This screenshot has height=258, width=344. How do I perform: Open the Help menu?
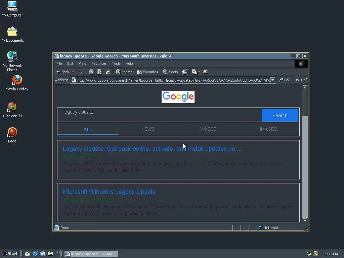(129, 63)
